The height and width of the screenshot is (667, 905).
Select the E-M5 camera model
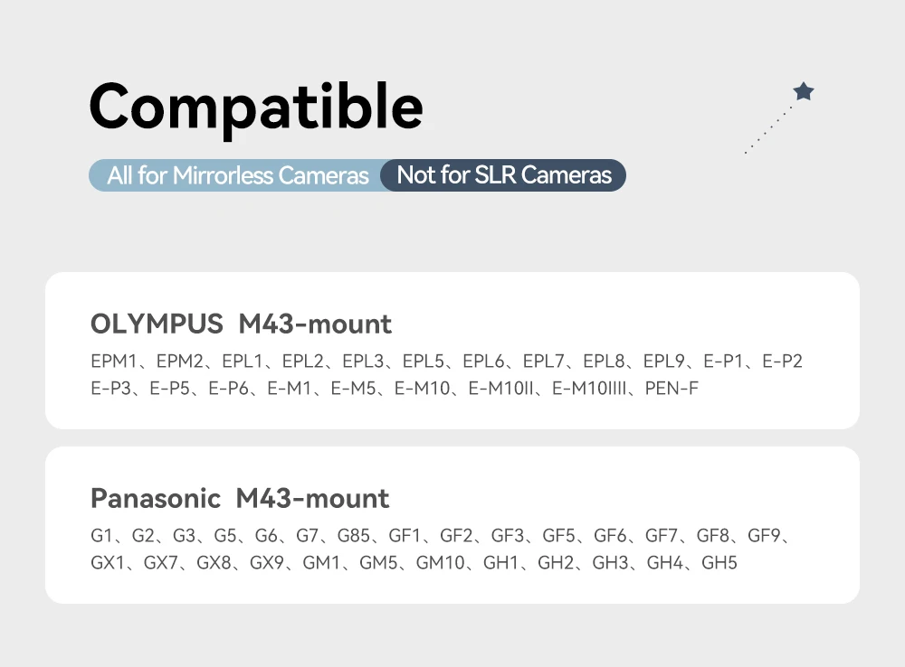pyautogui.click(x=355, y=389)
